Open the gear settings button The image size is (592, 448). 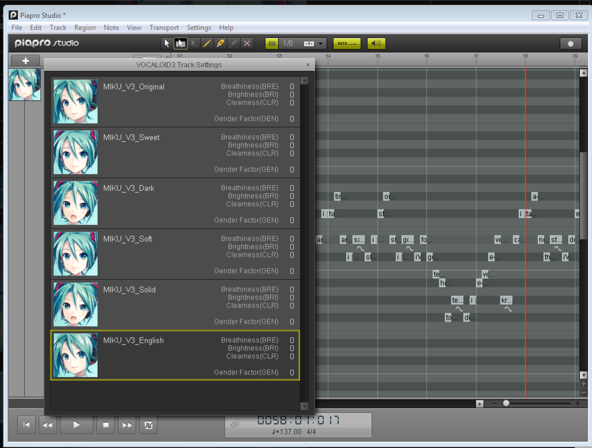point(571,44)
